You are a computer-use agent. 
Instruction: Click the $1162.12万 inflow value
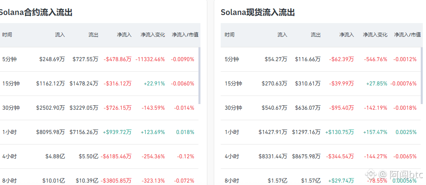point(51,83)
